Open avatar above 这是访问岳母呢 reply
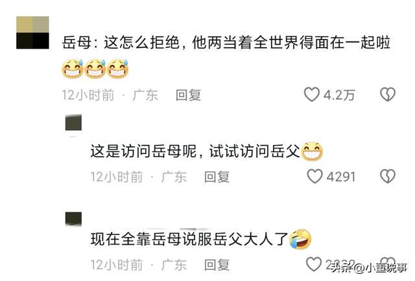Image resolution: width=415 pixels, height=281 pixels. coord(73,122)
